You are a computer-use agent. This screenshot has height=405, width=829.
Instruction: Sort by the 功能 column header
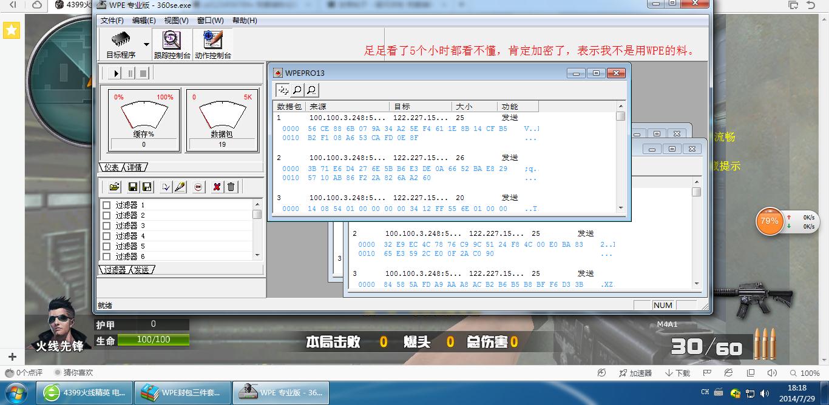518,107
